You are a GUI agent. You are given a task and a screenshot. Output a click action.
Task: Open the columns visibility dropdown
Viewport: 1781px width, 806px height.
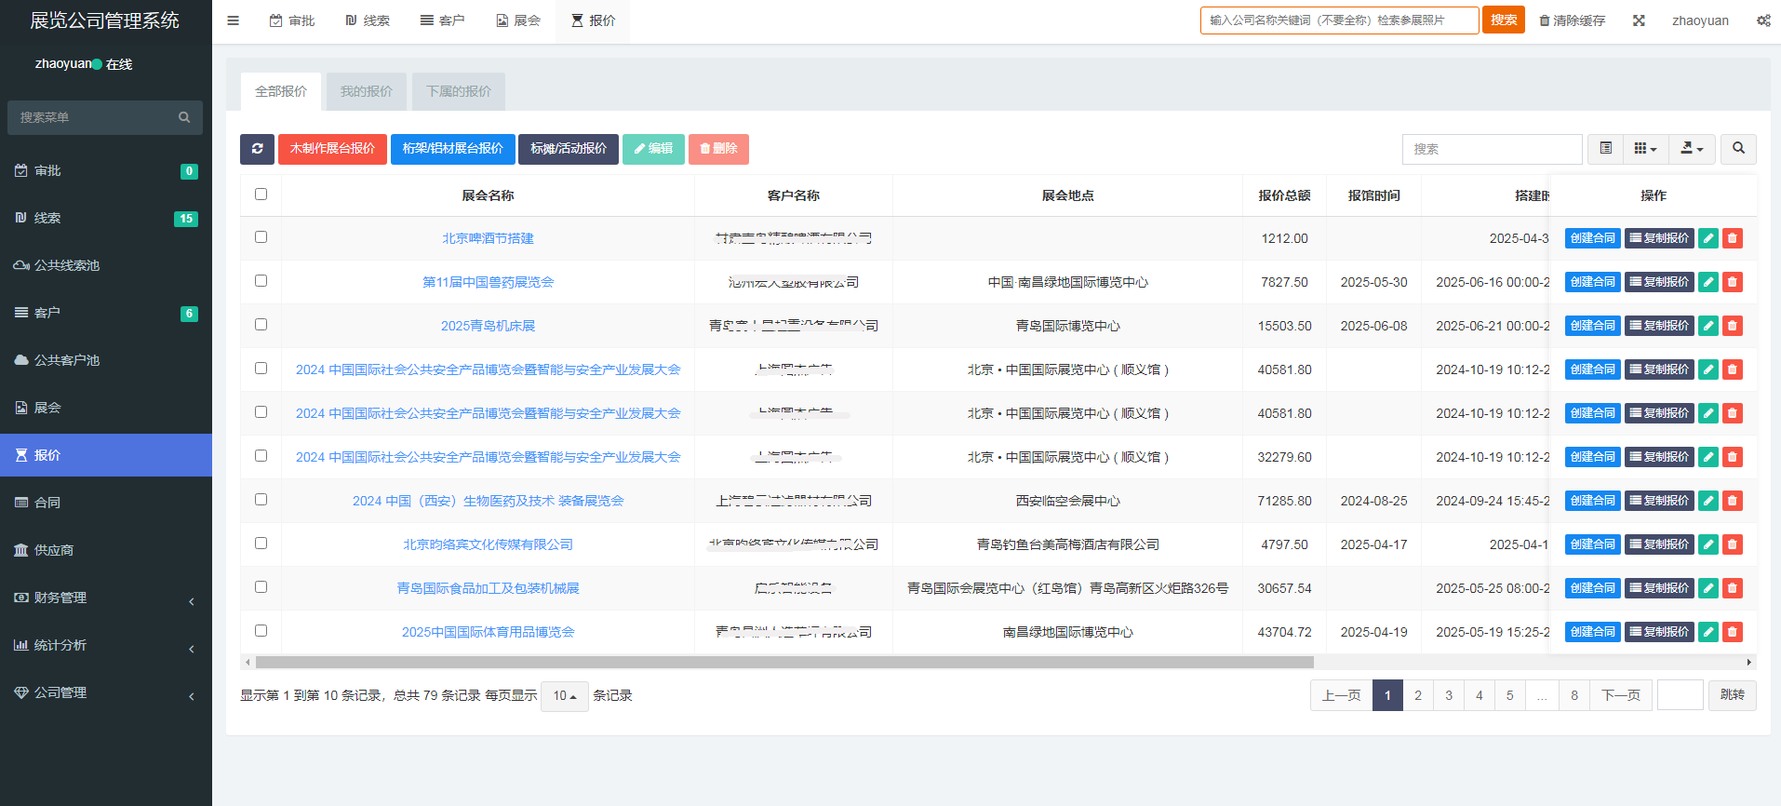[x=1645, y=149]
